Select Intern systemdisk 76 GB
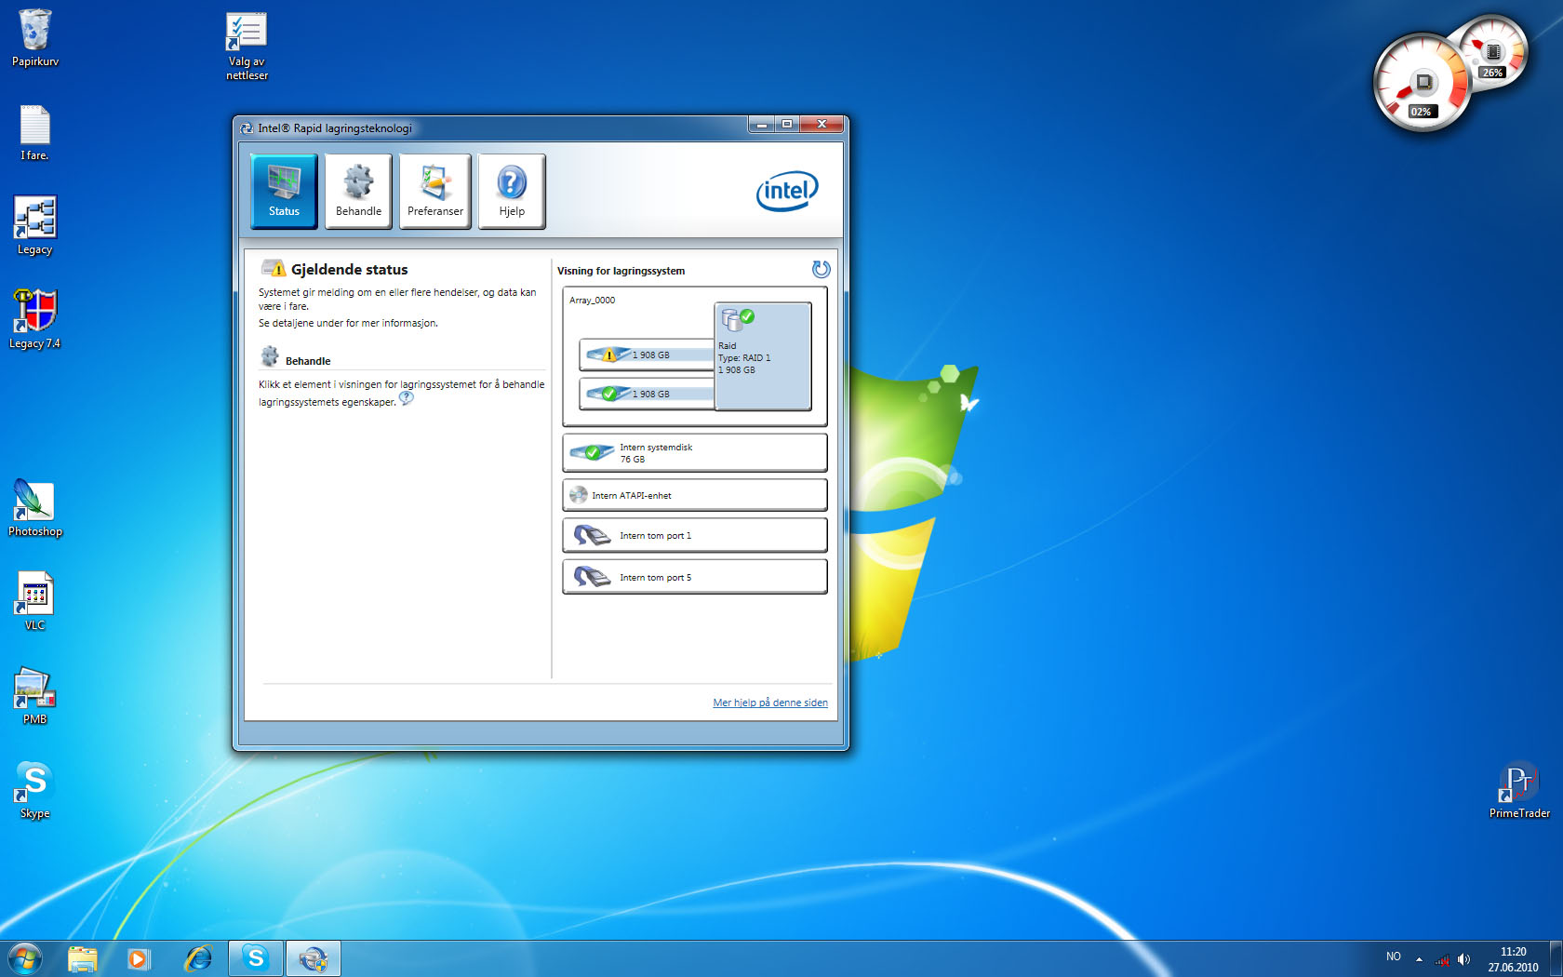1563x977 pixels. 695,453
